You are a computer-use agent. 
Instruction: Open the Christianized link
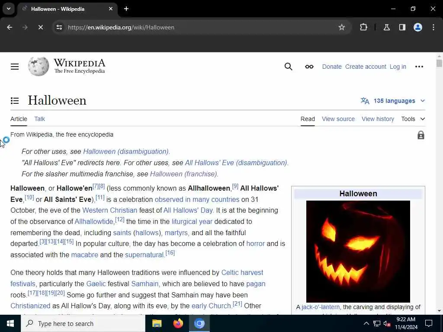coord(30,306)
